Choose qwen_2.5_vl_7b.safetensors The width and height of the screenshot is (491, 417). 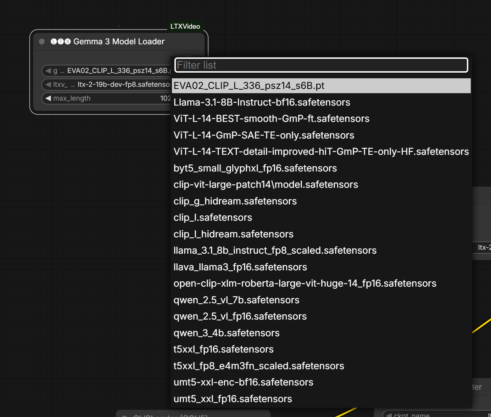coord(321,300)
